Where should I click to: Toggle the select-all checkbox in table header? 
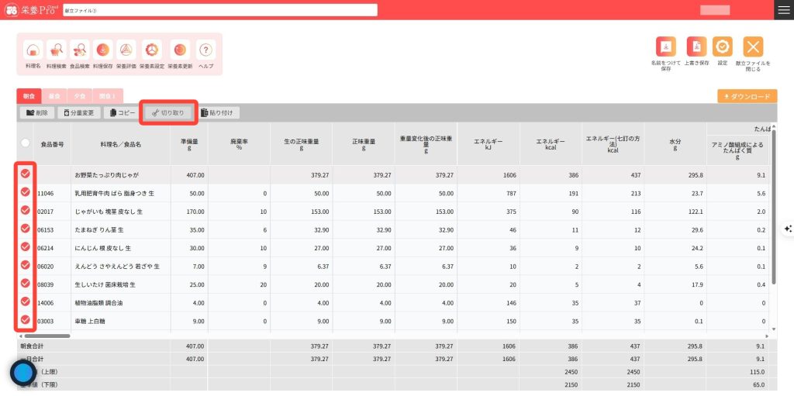click(x=25, y=143)
